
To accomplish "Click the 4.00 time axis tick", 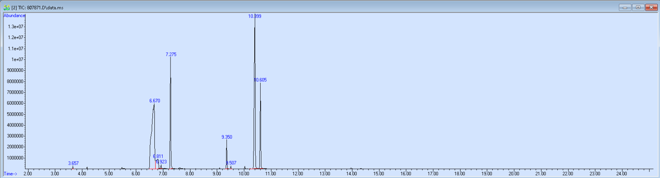I will point(82,174).
